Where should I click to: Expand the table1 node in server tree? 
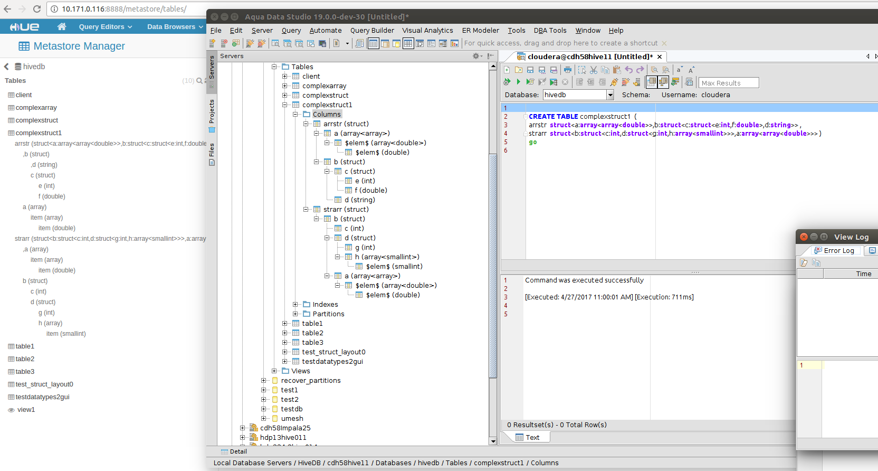tap(285, 324)
